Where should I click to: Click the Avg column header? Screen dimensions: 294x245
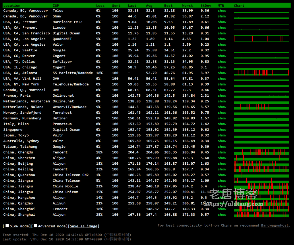pos(149,5)
